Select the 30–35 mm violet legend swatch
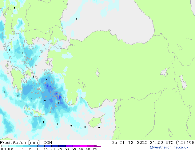 click(69, 146)
